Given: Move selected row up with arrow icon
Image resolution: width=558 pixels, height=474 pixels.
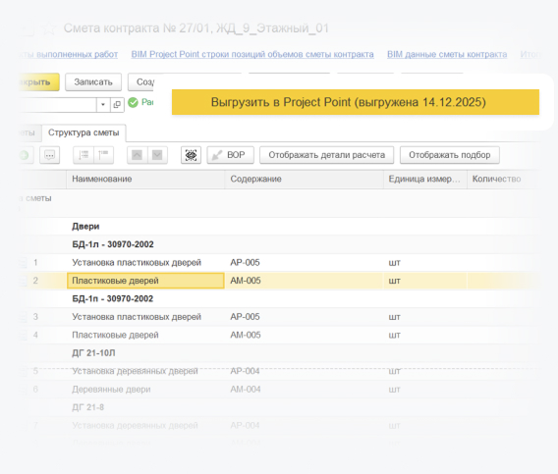Looking at the screenshot, I should [137, 155].
